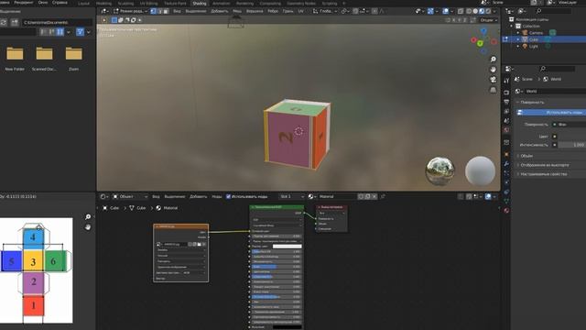This screenshot has height=330, width=586.
Task: Click the Image Texture node header
Action: click(181, 226)
